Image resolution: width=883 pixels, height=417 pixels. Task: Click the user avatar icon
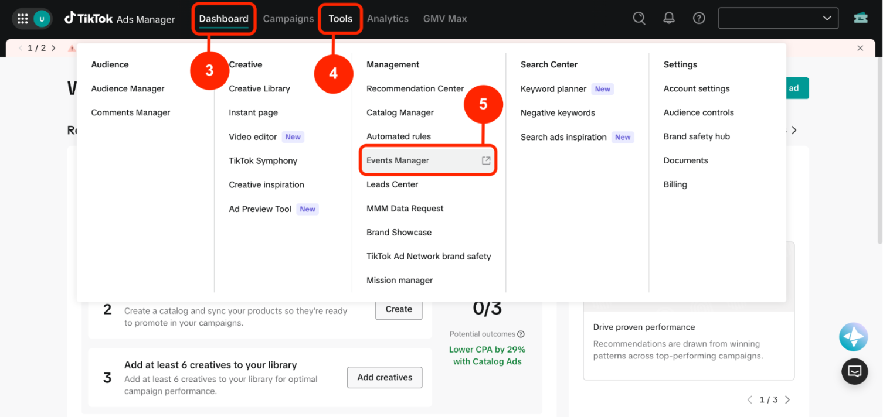click(42, 19)
